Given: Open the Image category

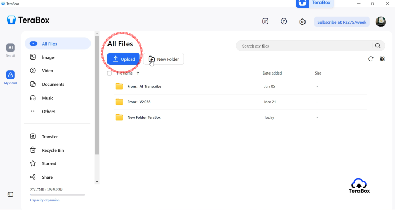Looking at the screenshot, I should (x=48, y=58).
